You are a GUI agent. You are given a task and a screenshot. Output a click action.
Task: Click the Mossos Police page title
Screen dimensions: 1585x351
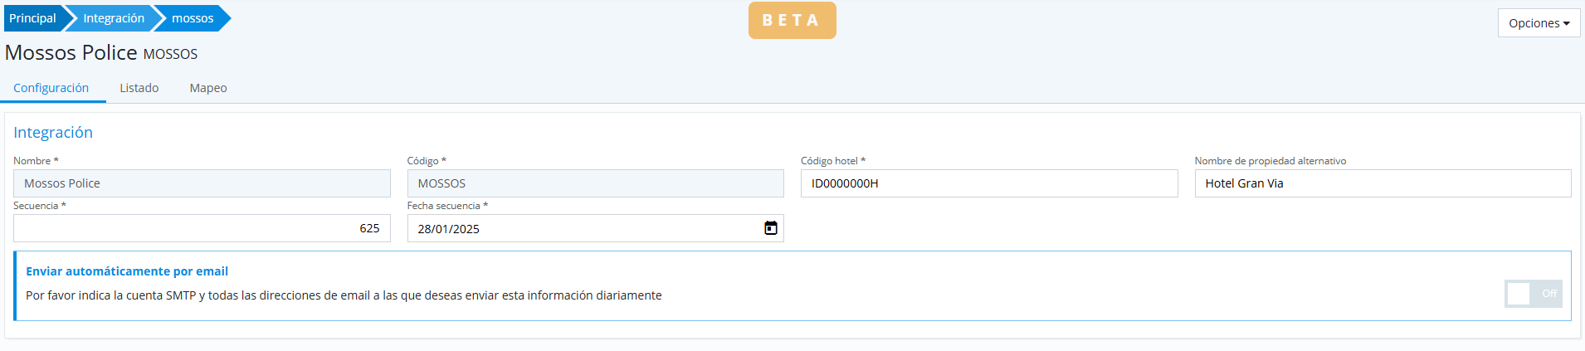(71, 52)
